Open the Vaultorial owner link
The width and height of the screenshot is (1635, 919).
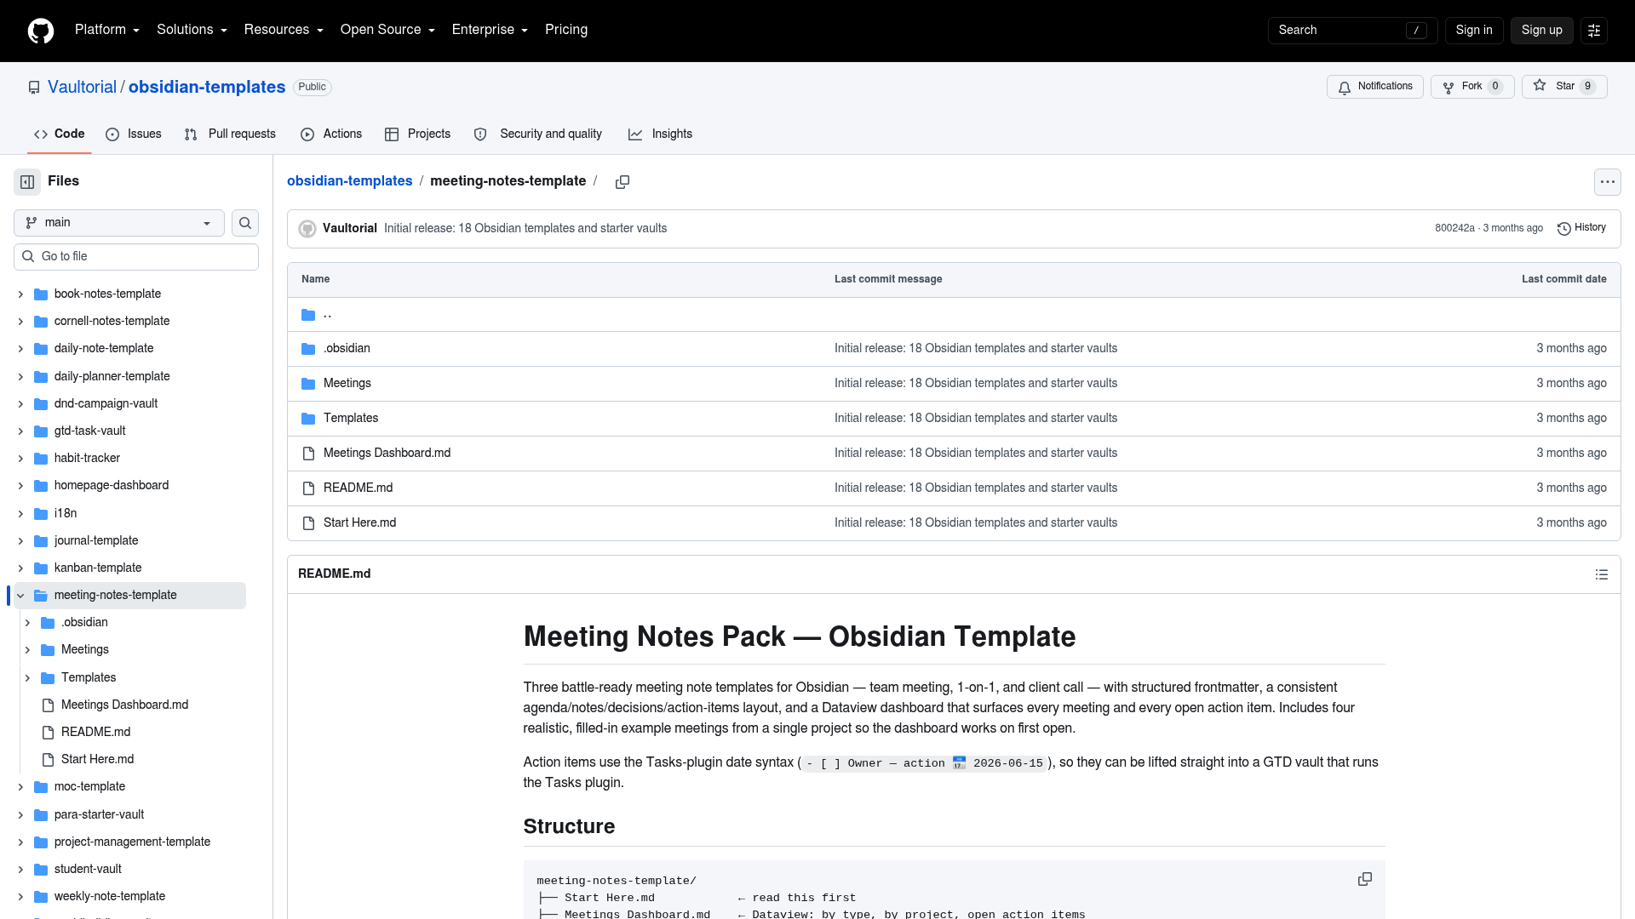pos(82,88)
